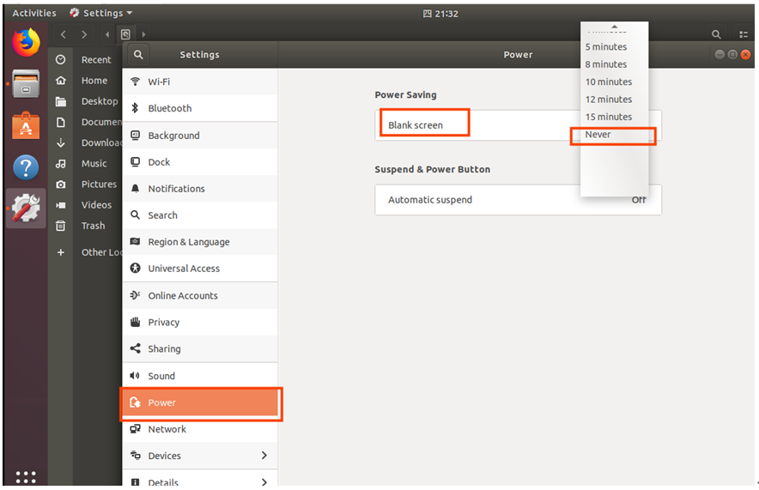Pick 10 minutes blank screen option
The image size is (759, 490).
point(609,82)
